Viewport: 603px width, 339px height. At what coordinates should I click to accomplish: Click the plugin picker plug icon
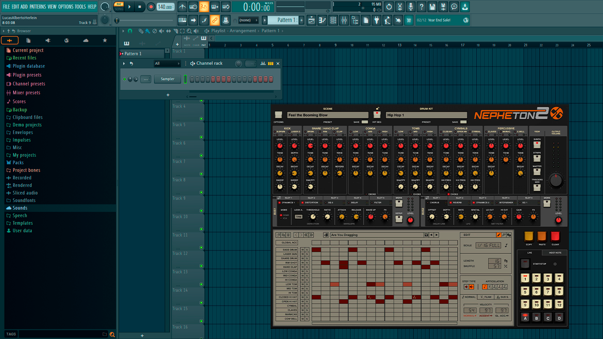(377, 20)
